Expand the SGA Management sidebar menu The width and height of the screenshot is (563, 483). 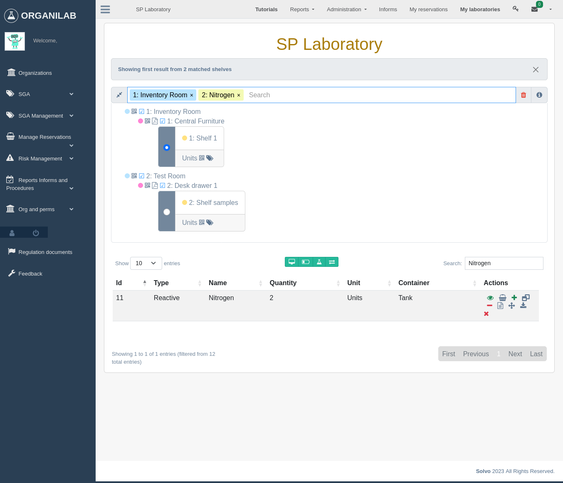click(x=40, y=116)
